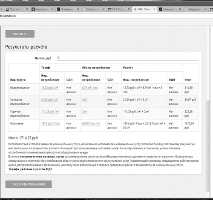Close the ФСТ России tab

point(129,9)
